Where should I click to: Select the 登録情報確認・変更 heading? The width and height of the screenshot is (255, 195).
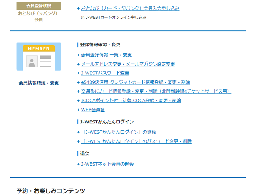pos(100,45)
